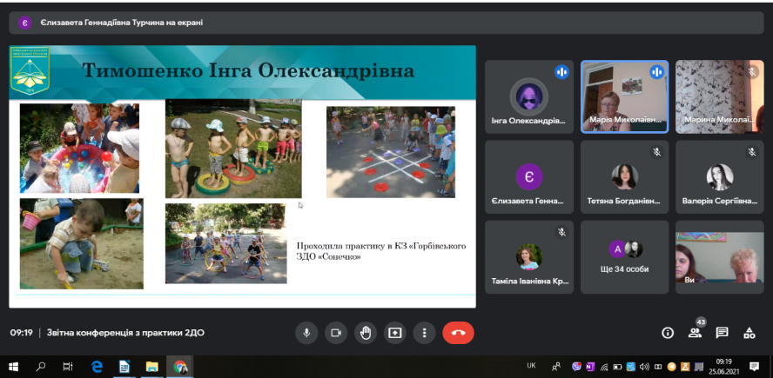The width and height of the screenshot is (773, 378).
Task: Open the three-dot more options menu
Action: click(424, 332)
